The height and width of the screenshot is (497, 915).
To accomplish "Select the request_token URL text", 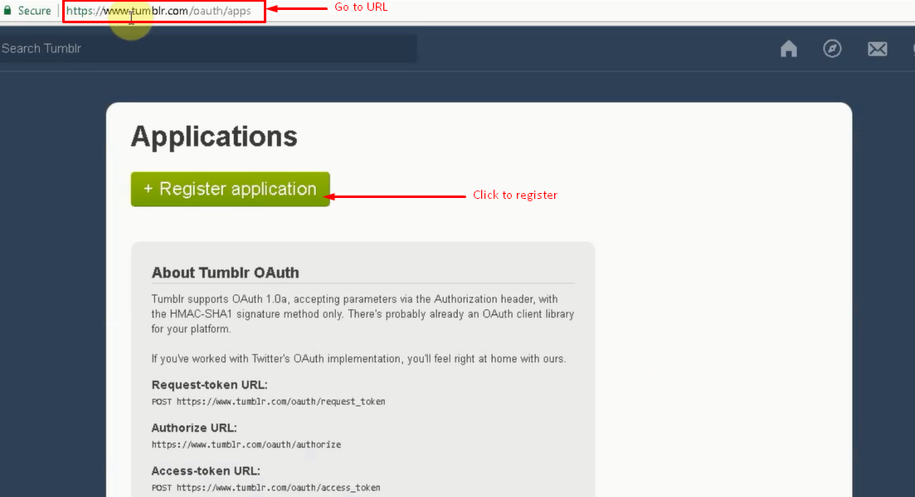I will pos(280,402).
